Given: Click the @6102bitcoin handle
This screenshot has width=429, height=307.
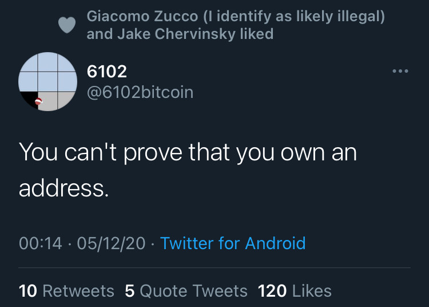Looking at the screenshot, I should pos(140,92).
